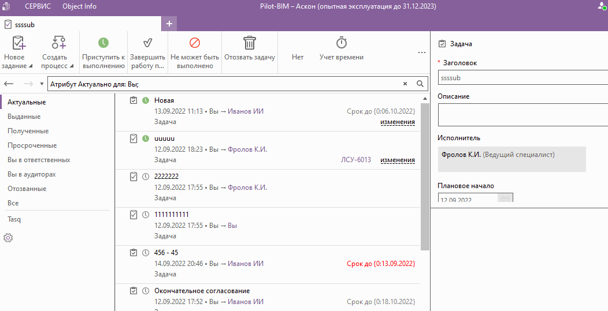Click the 'Отозвать задачу' trash icon

(250, 43)
